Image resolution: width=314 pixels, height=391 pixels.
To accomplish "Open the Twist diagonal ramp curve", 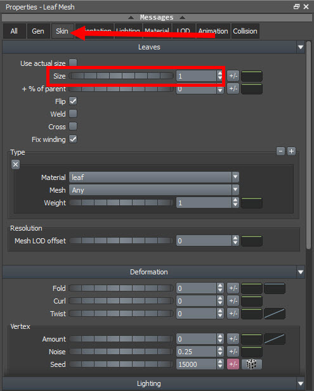I will click(275, 314).
